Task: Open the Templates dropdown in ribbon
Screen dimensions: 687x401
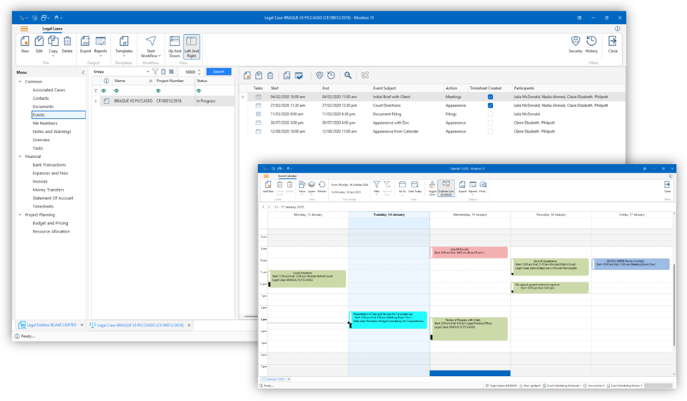Action: (124, 45)
